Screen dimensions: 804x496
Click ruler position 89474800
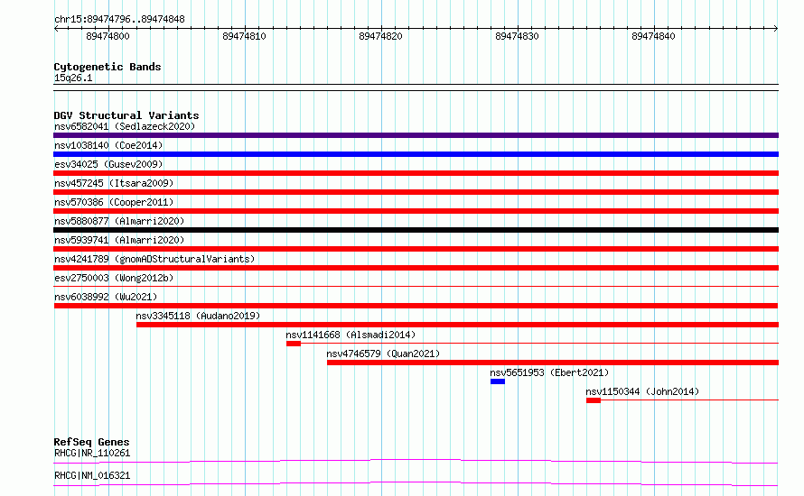point(108,36)
